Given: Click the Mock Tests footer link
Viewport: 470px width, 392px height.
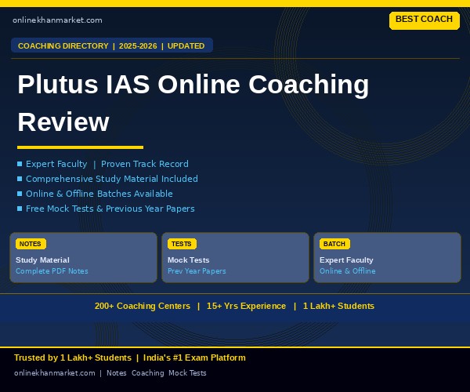Looking at the screenshot, I should 187,373.
